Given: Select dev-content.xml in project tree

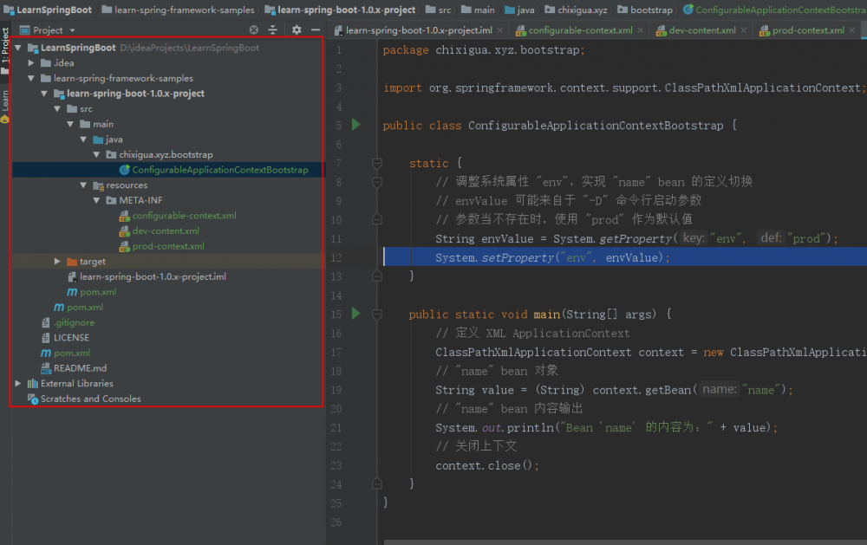Looking at the screenshot, I should [x=166, y=231].
